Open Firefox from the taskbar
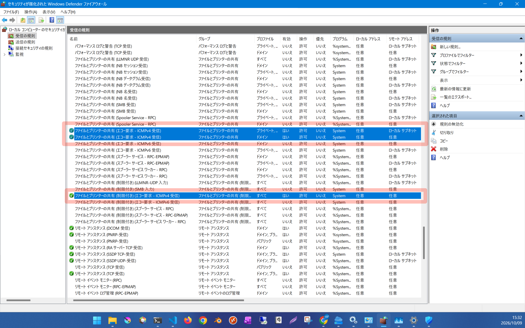525x328 pixels. (188, 320)
